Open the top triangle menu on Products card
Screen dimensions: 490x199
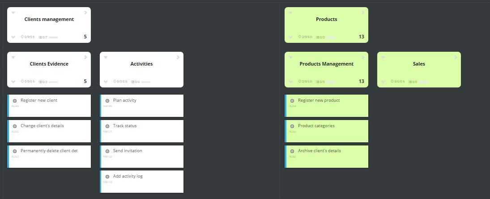pos(290,13)
